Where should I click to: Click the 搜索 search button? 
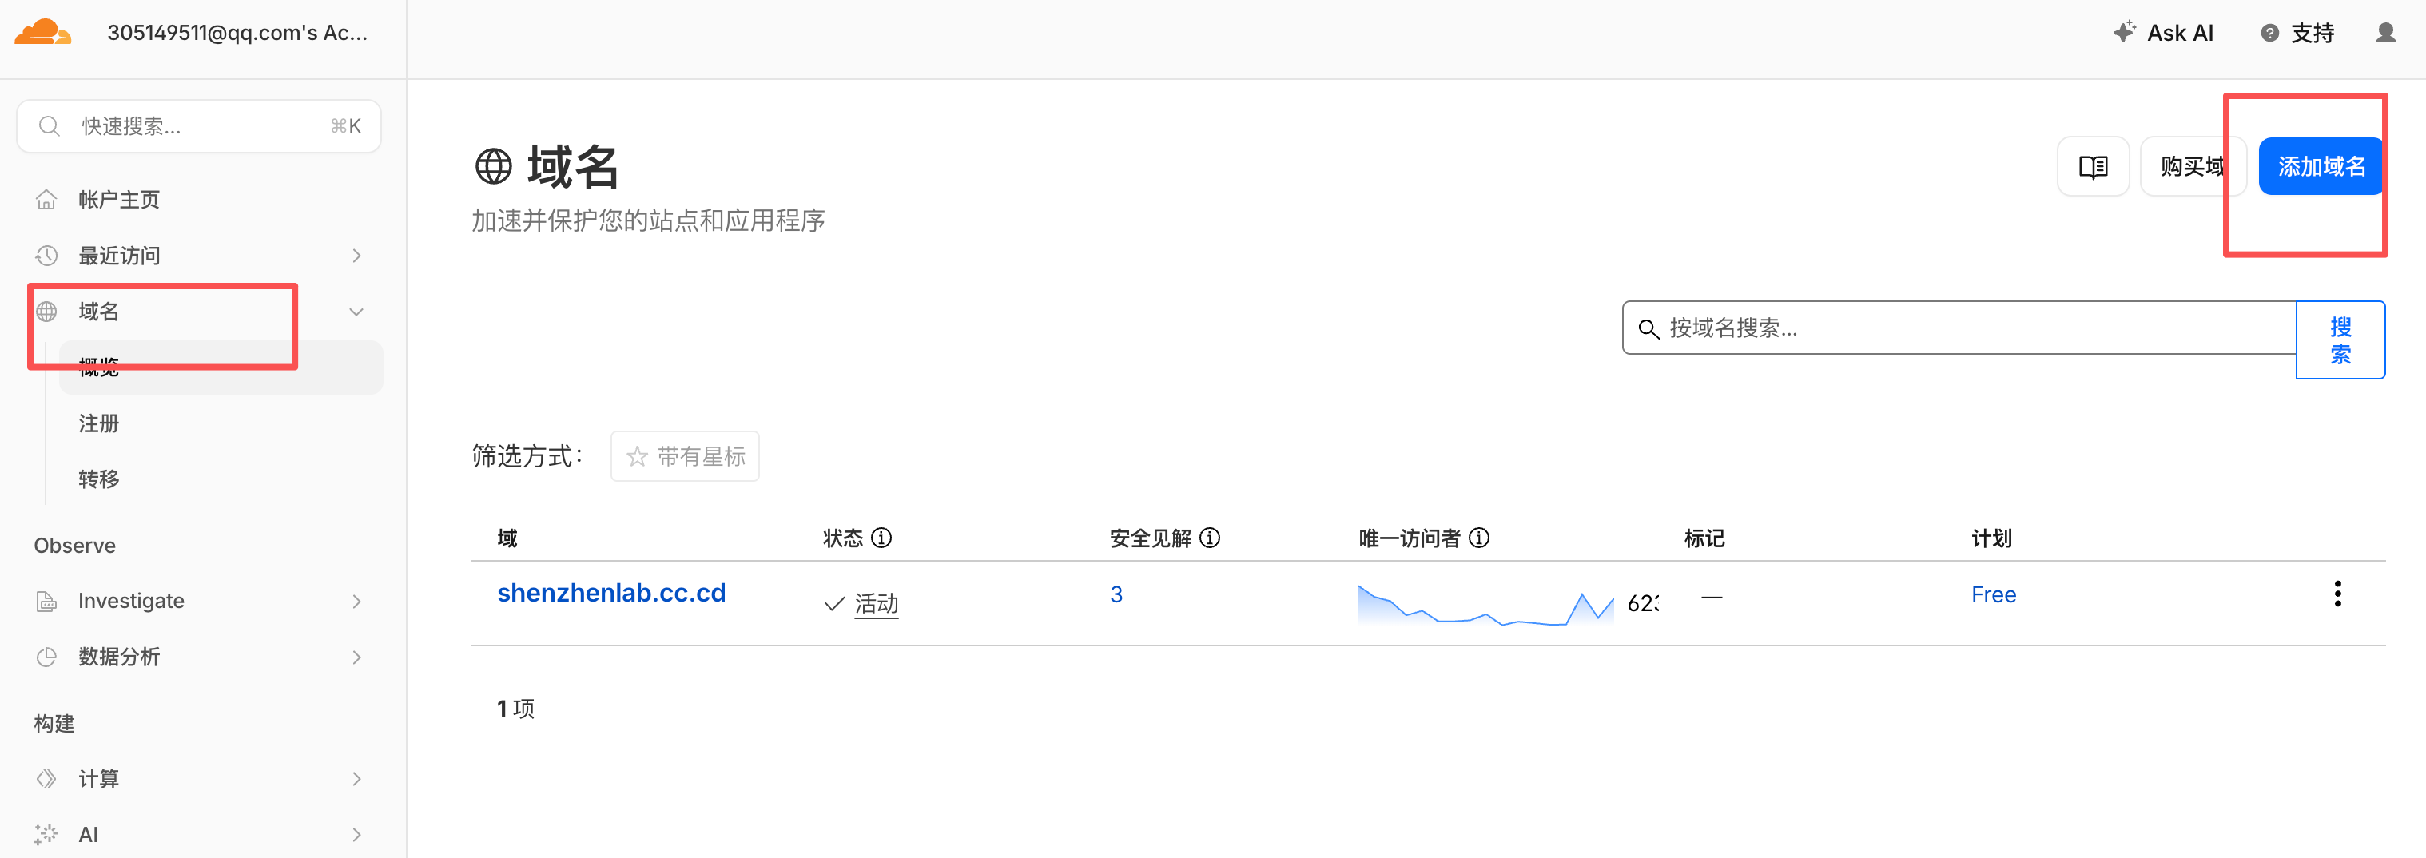[2340, 340]
